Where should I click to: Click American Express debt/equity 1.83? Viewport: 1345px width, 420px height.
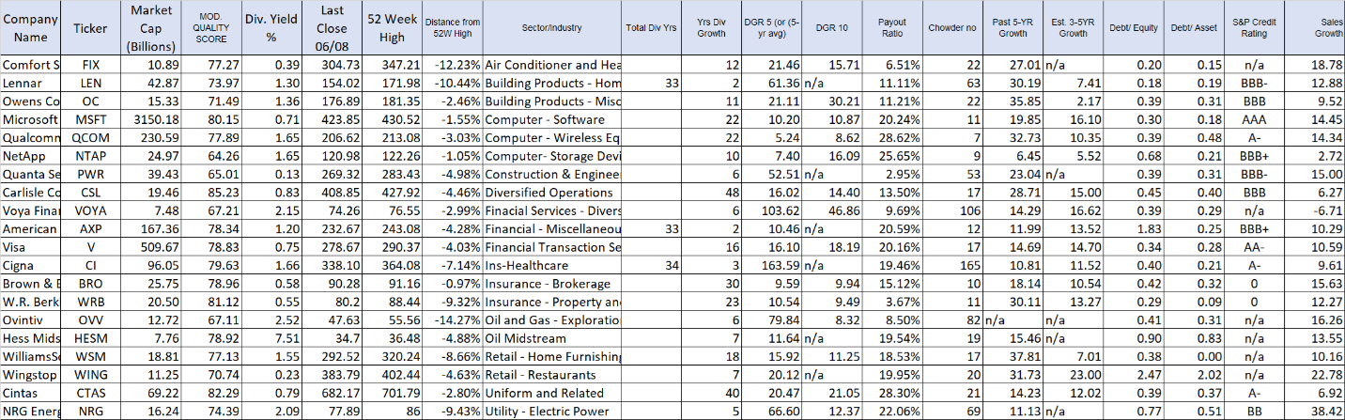pyautogui.click(x=1133, y=228)
